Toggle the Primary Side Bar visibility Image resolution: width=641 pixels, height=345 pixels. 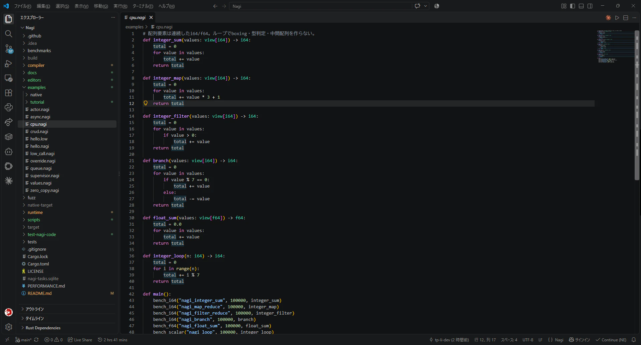[573, 6]
